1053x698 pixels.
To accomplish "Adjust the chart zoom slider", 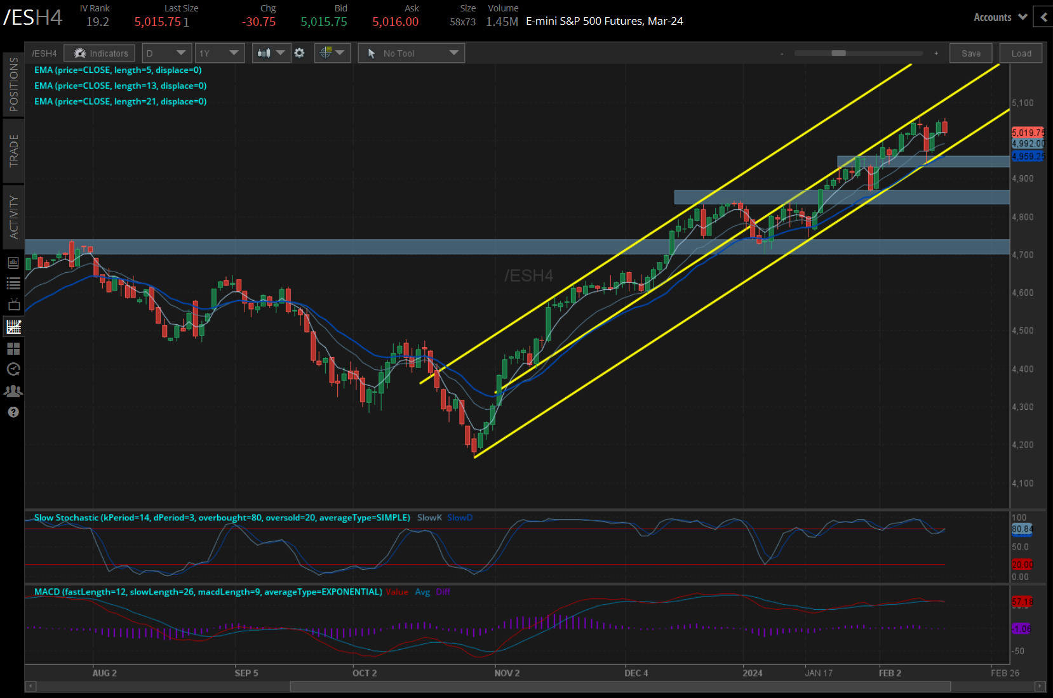I will tap(840, 54).
